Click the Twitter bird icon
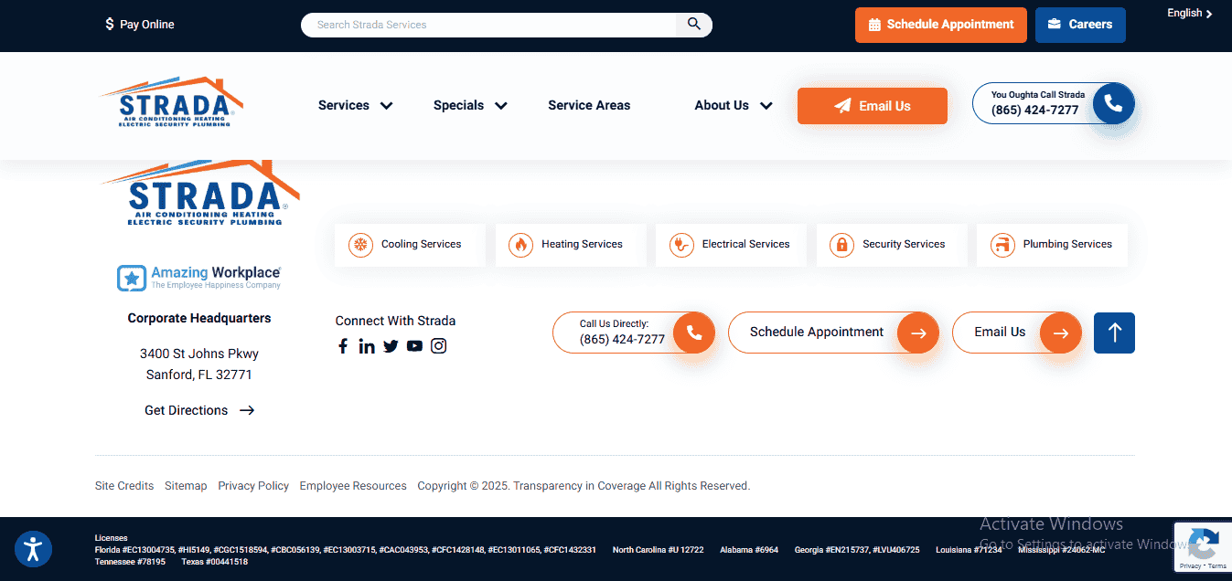 391,346
